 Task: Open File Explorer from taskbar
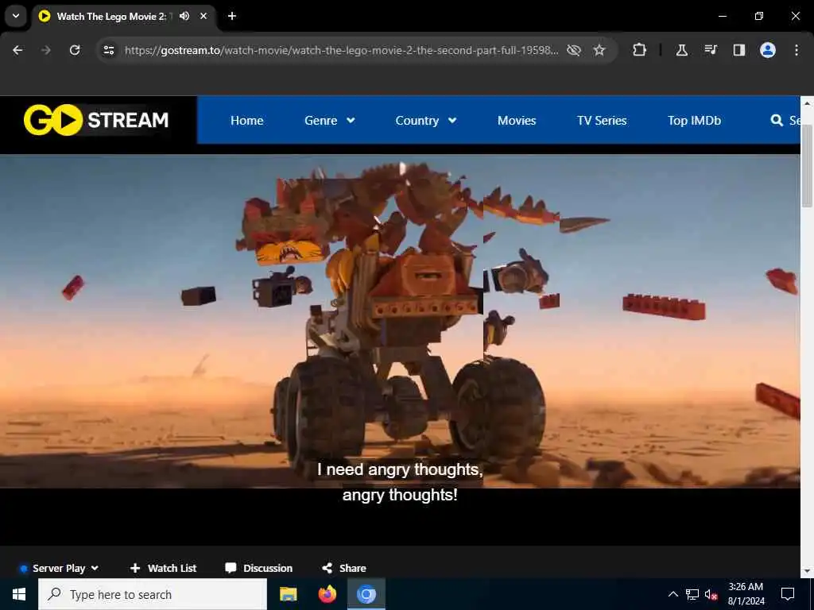(x=288, y=594)
